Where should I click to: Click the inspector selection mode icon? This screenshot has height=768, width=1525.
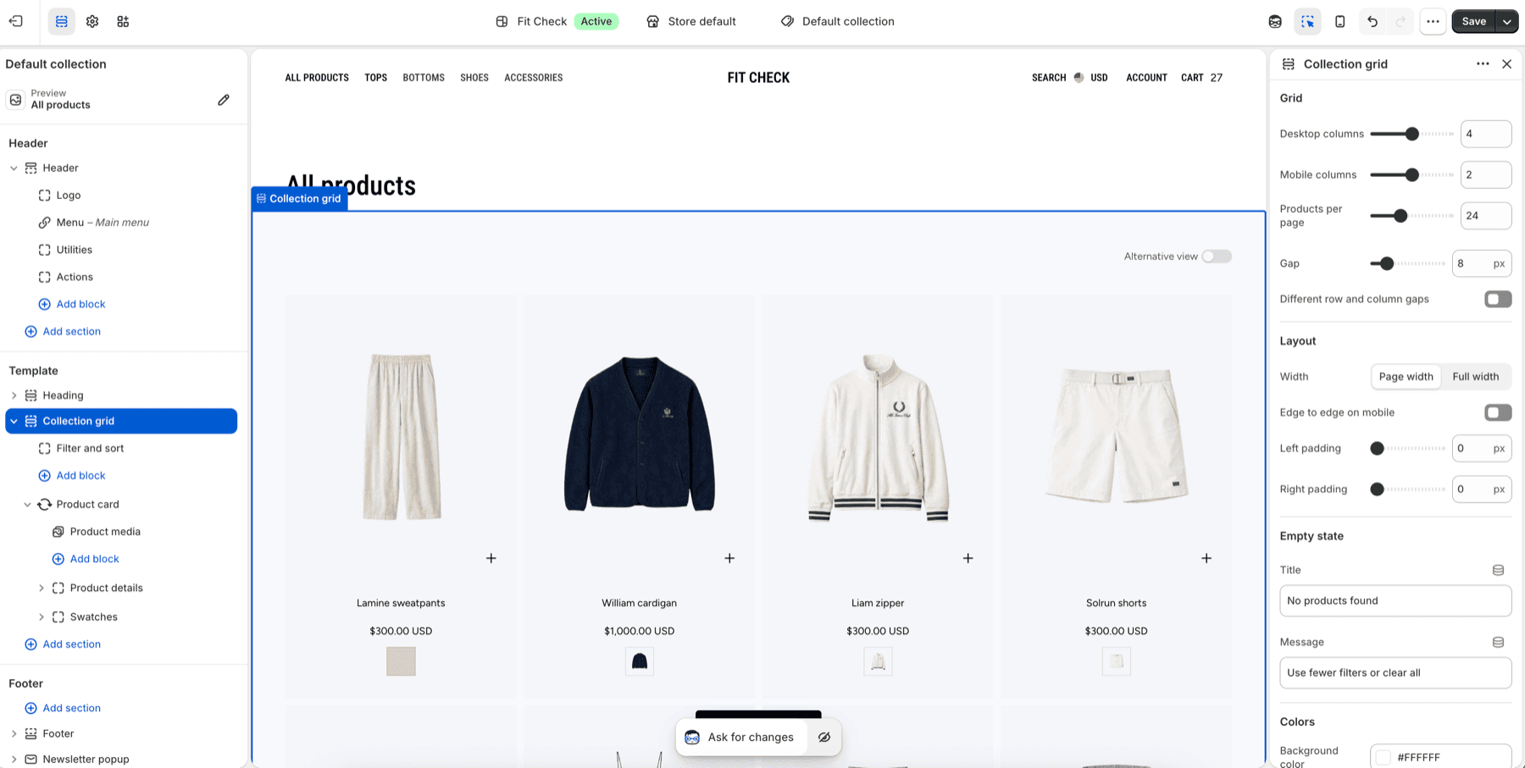[x=1307, y=21]
